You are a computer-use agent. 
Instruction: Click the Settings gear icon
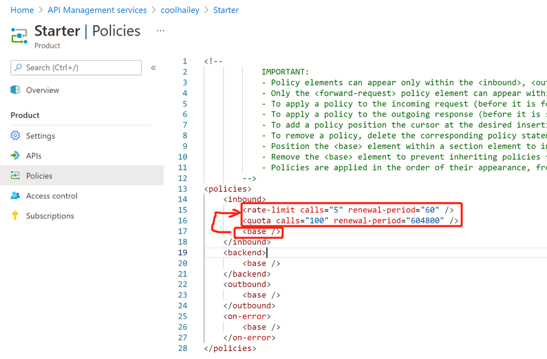15,136
